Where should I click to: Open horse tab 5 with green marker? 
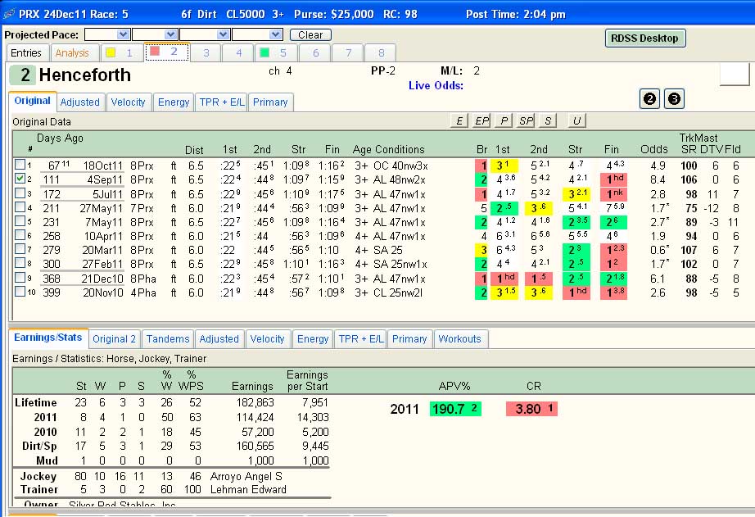point(276,53)
